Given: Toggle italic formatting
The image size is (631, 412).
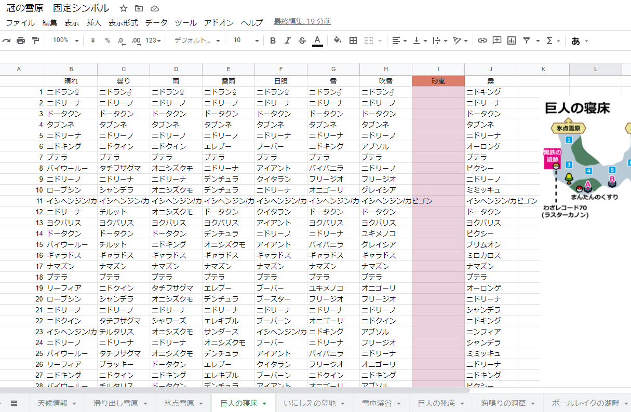Looking at the screenshot, I should coord(287,40).
